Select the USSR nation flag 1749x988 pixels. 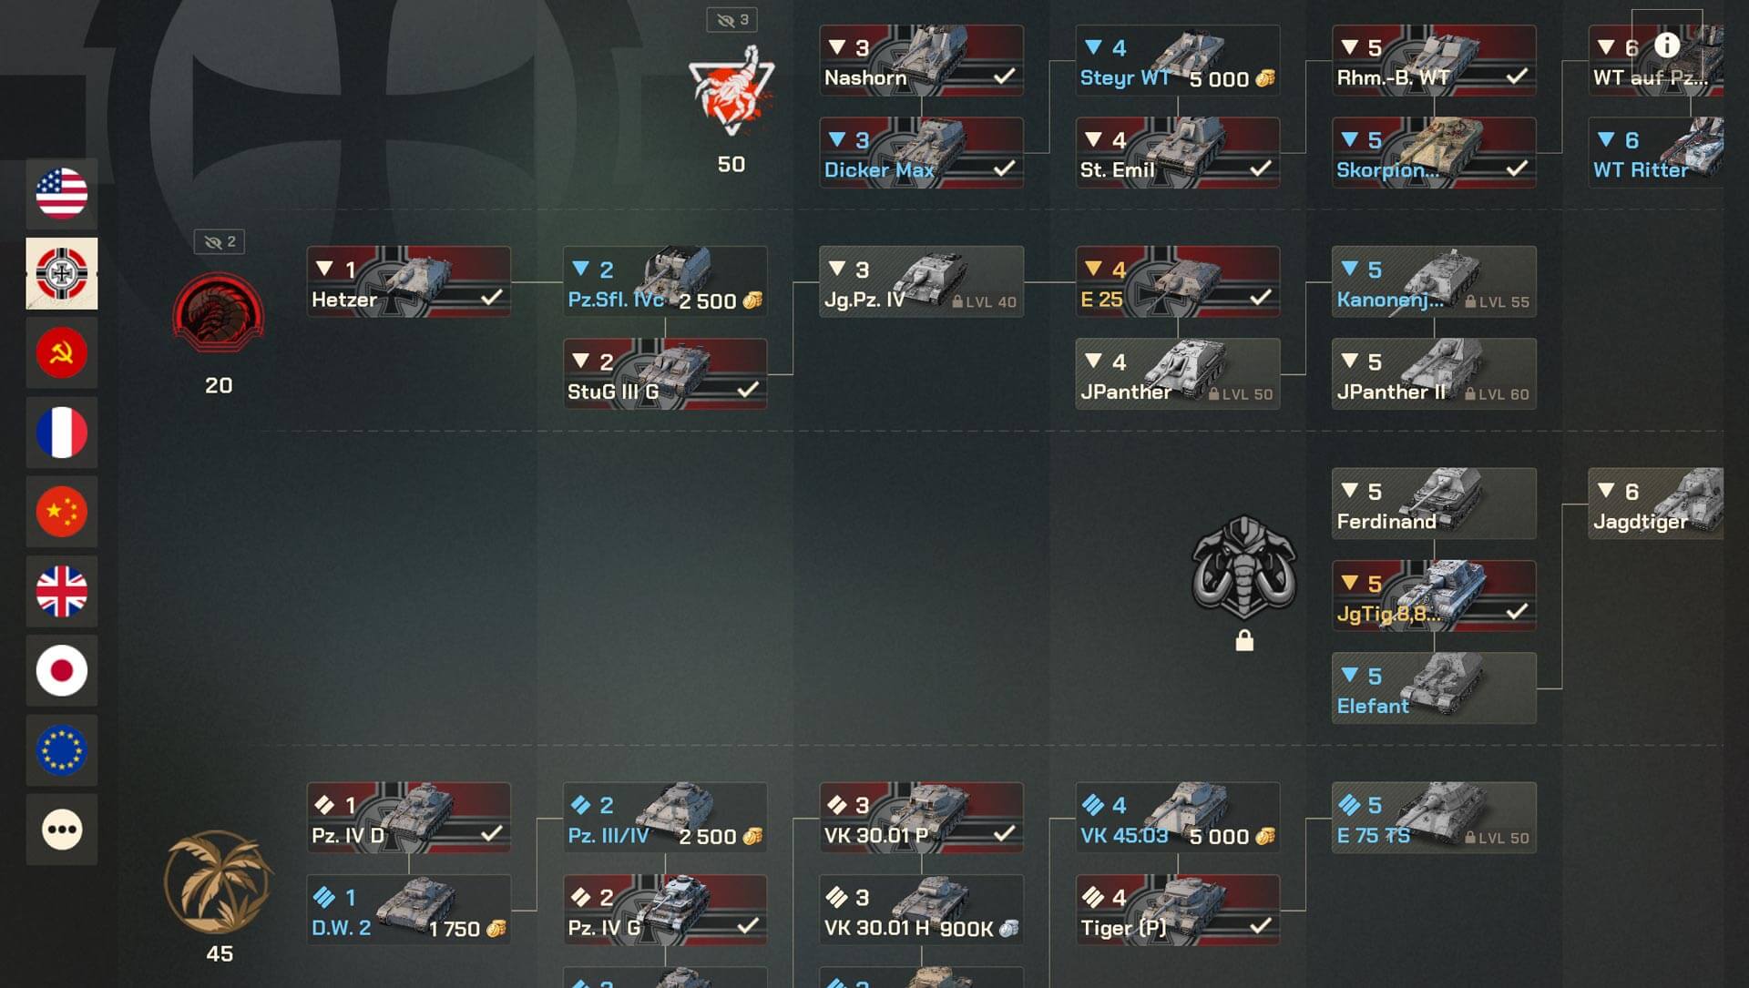[x=62, y=353]
